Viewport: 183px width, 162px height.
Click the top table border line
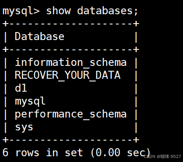tap(71, 24)
